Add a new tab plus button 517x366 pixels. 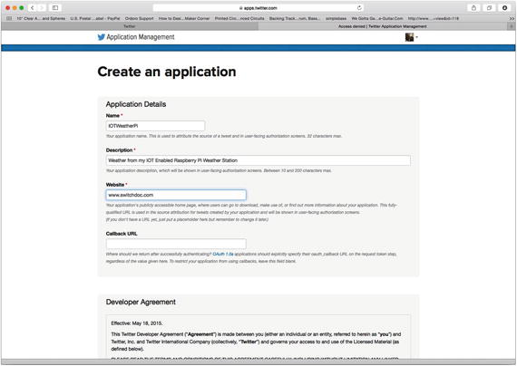[512, 26]
